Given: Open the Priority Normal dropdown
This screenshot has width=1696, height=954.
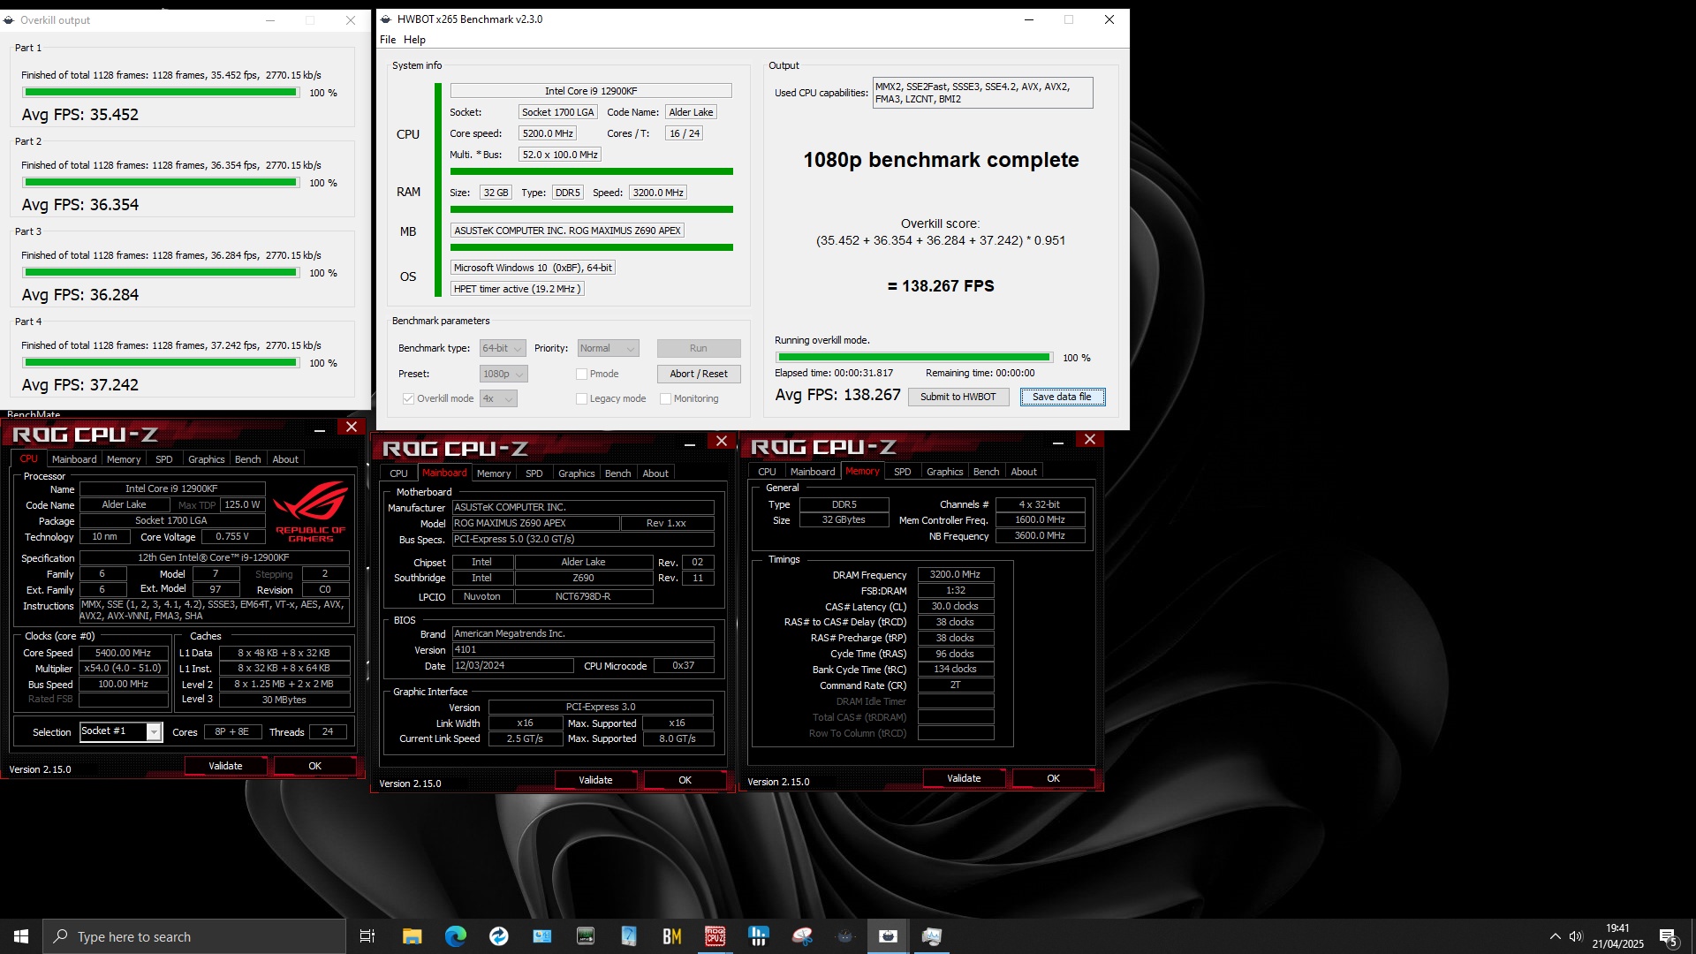Looking at the screenshot, I should tap(608, 349).
